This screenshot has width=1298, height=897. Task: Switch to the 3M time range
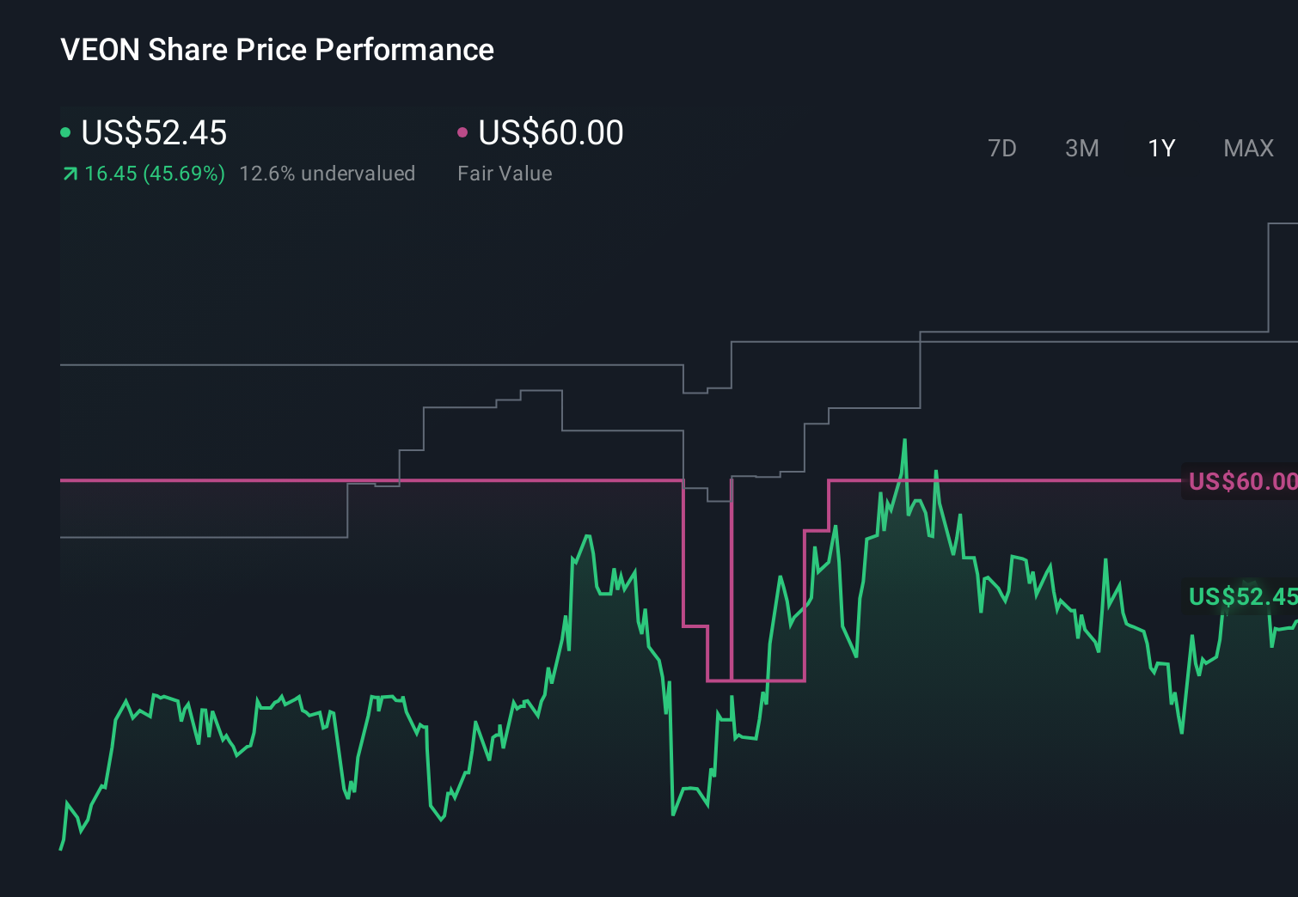click(x=1081, y=148)
